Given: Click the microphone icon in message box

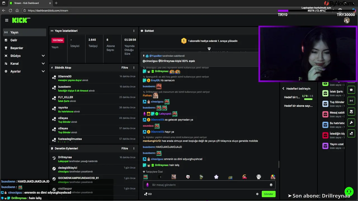Looking at the screenshot, I should coord(147,185).
